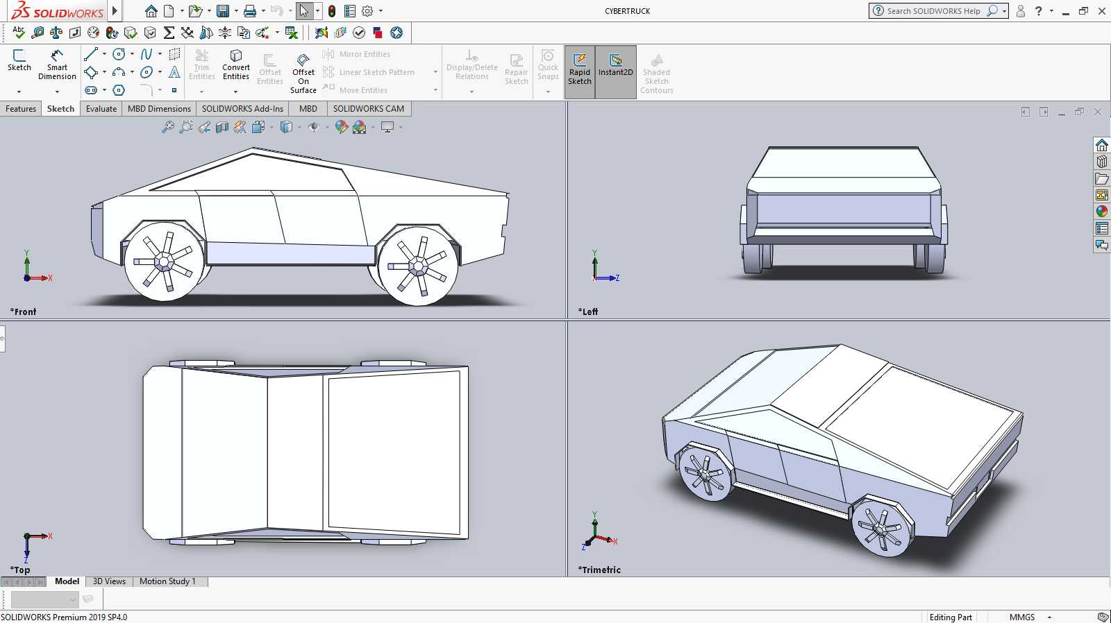Click the Zoom to Fit icon

(167, 127)
